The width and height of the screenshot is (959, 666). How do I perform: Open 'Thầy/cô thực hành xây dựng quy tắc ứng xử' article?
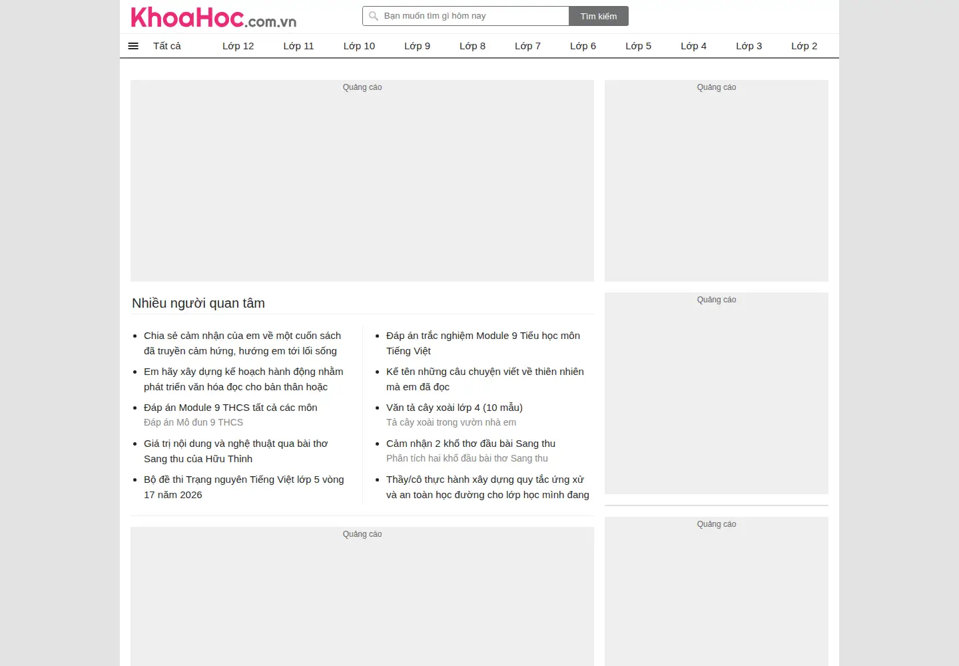pos(487,487)
